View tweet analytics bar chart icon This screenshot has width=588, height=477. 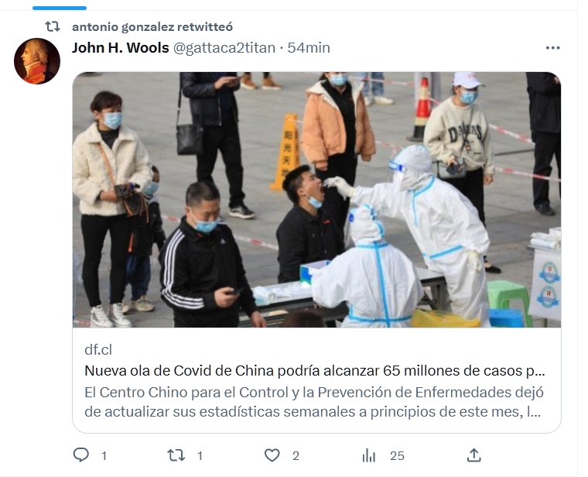[x=368, y=455]
